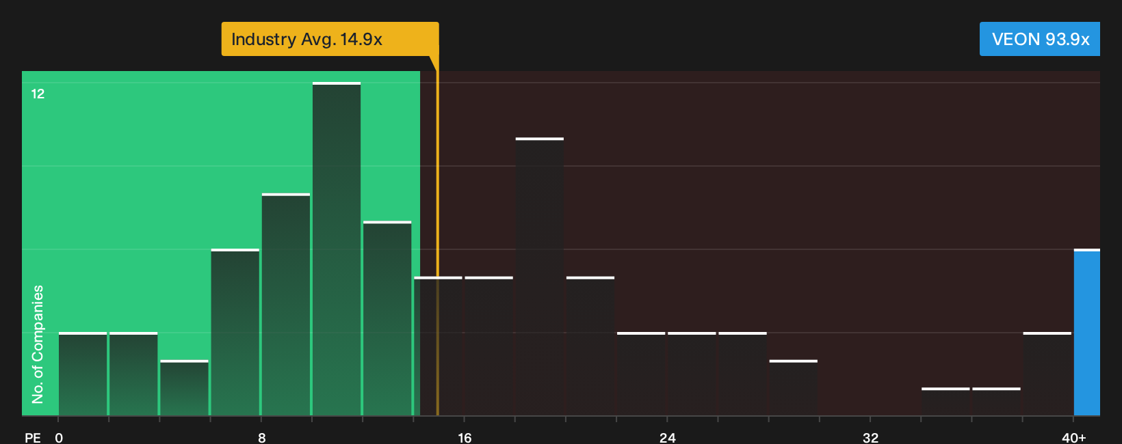This screenshot has width=1122, height=444.
Task: Click the green bar just right of PE 8
Action: pyautogui.click(x=286, y=305)
